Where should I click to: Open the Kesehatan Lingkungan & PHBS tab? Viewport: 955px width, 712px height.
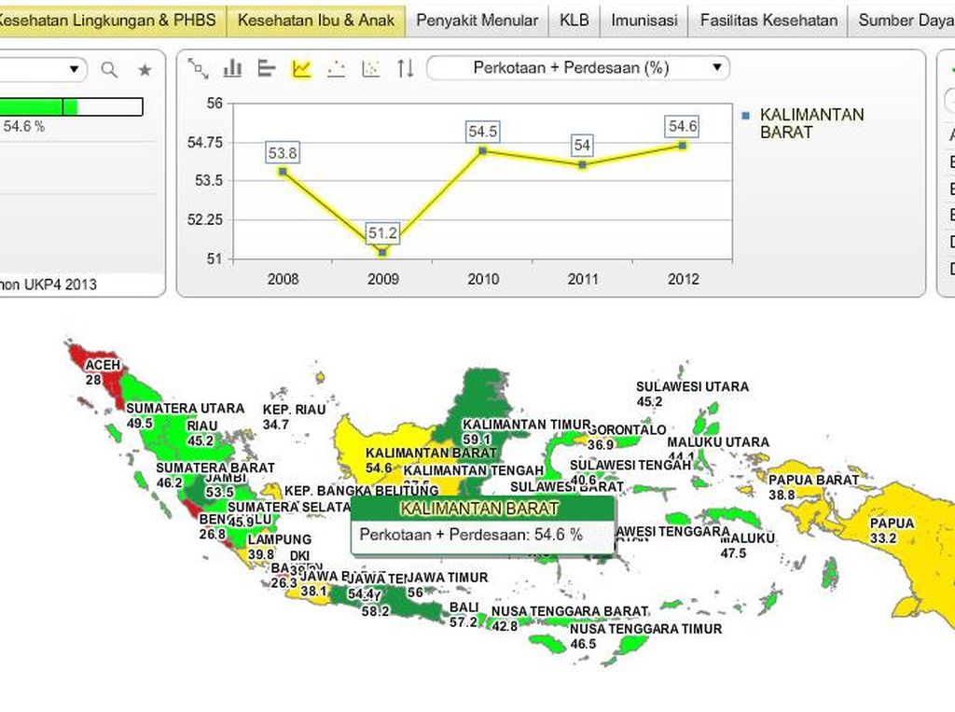113,21
